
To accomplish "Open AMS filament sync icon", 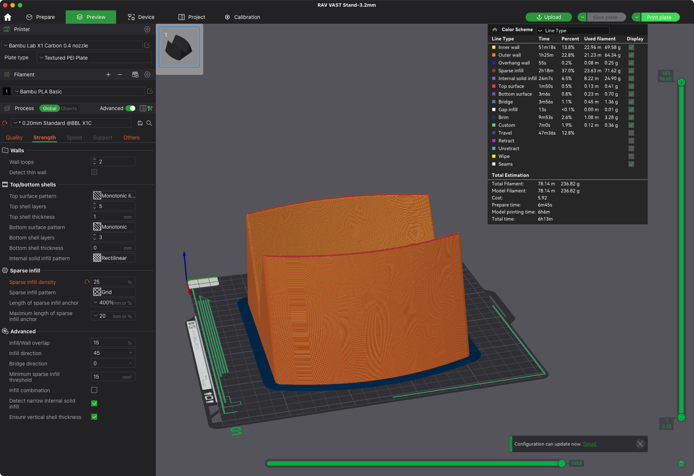I will (x=135, y=75).
